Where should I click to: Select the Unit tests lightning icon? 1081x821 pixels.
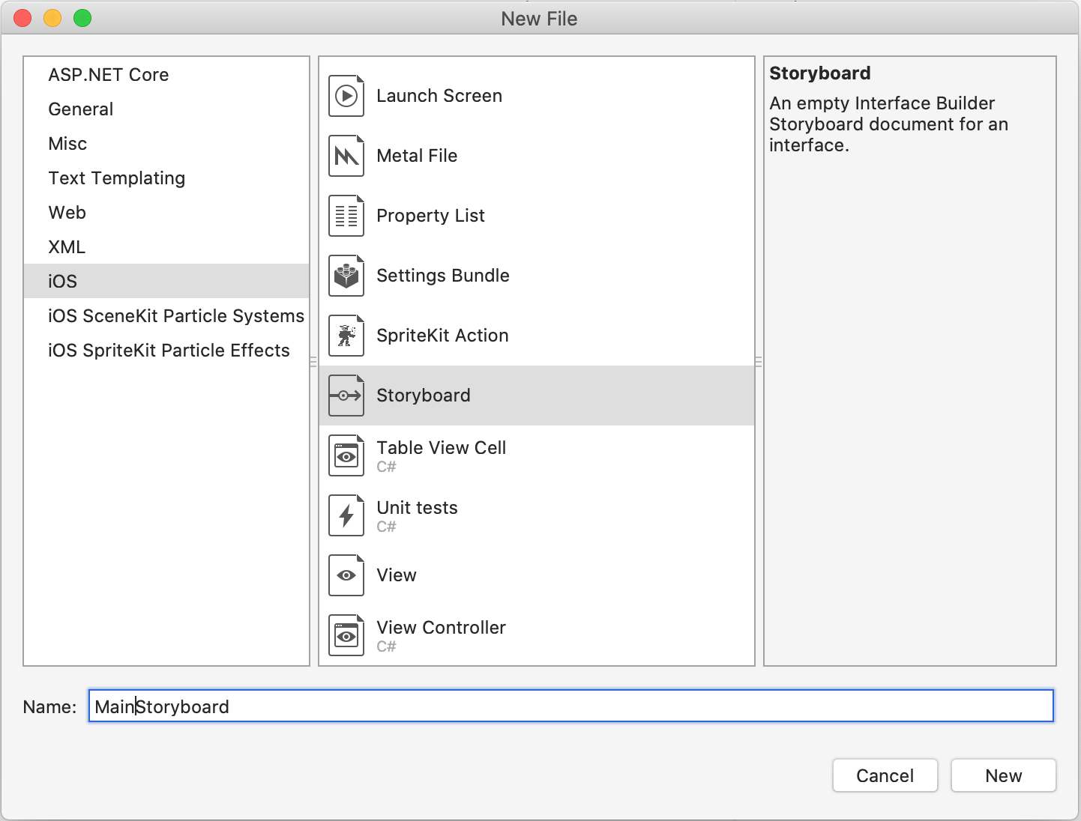tap(346, 515)
